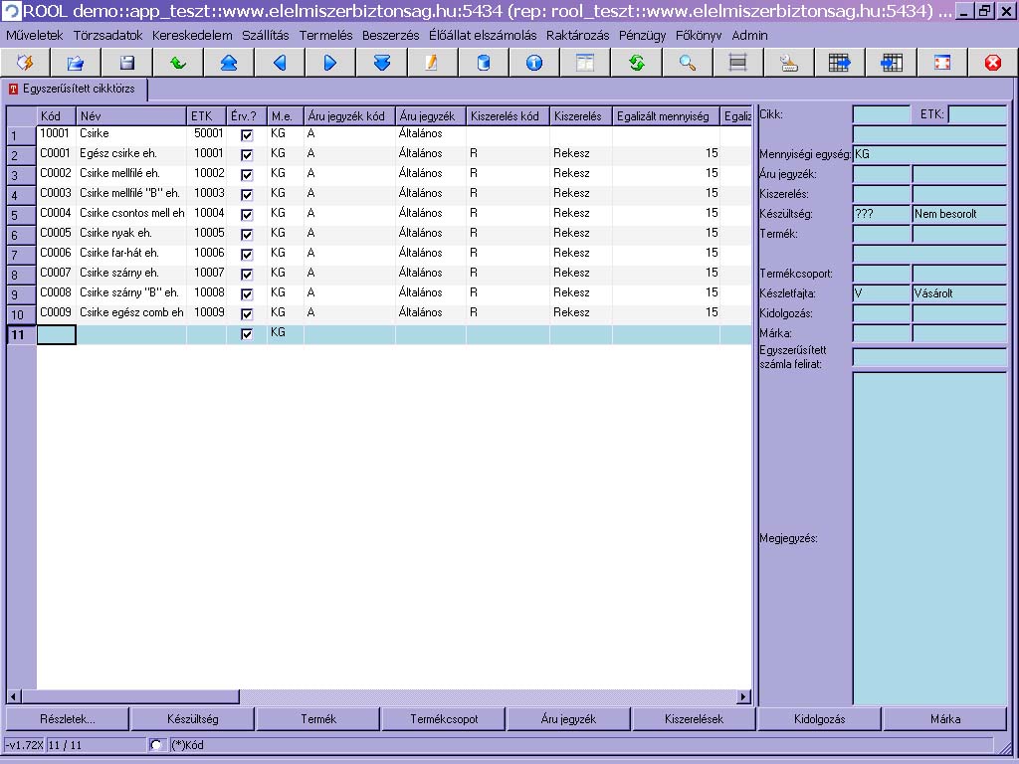Toggle Érv.? checkbox in new row 11
The width and height of the screenshot is (1019, 764).
[x=247, y=334]
